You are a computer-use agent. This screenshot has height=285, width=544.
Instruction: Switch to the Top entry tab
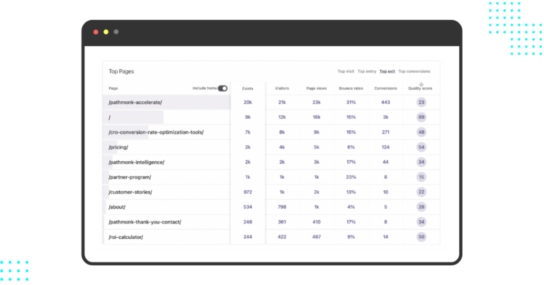pyautogui.click(x=366, y=71)
